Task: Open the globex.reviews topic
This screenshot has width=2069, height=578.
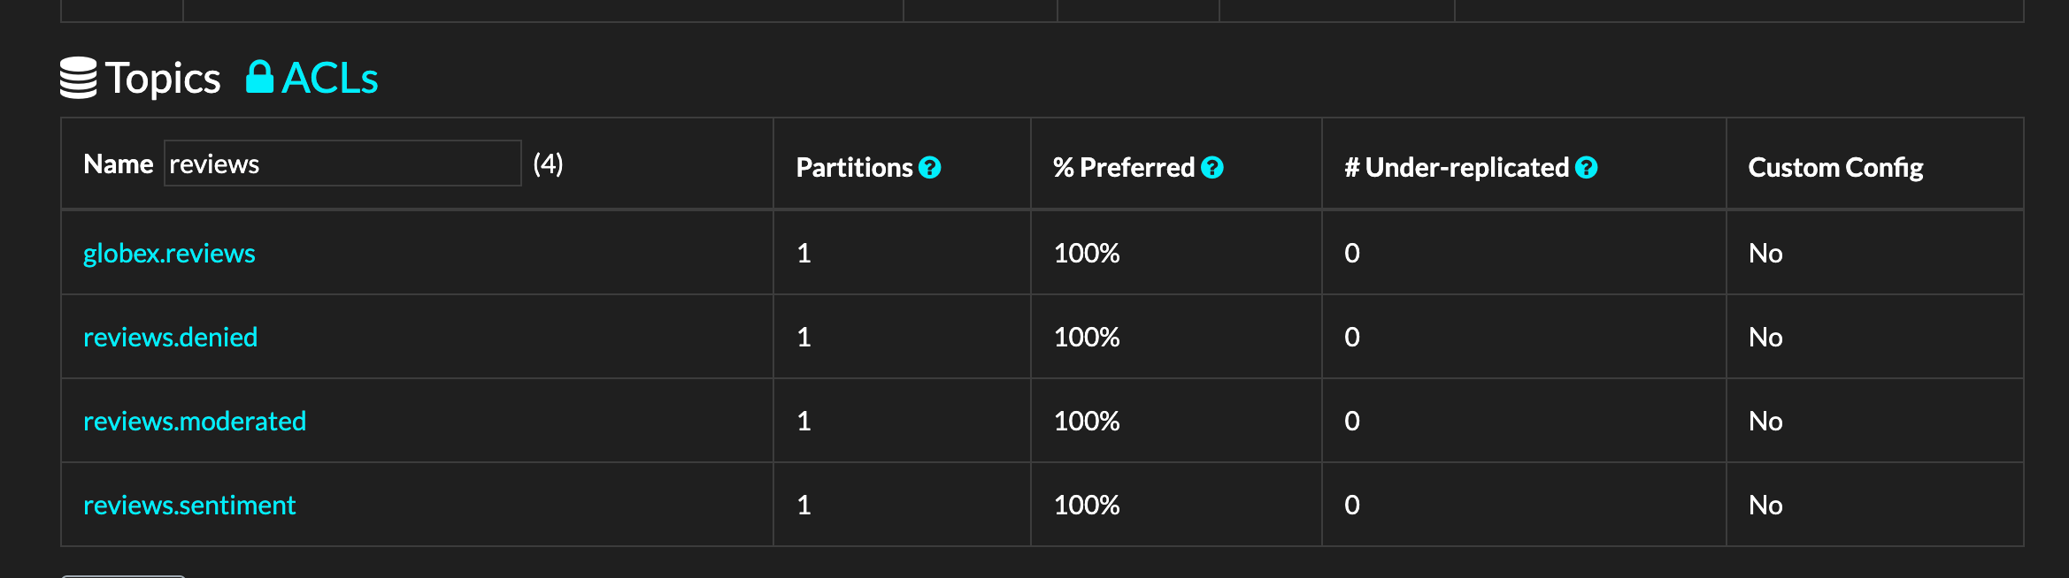Action: click(169, 254)
